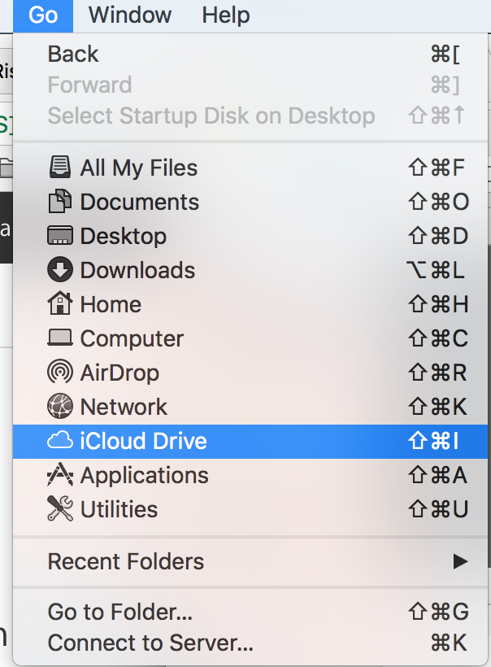Viewport: 491px width, 667px height.
Task: Click the Network globe icon
Action: (x=60, y=407)
